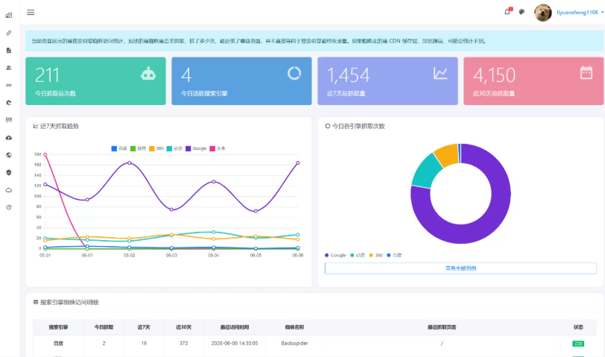Open the users icon in sidebar
The image size is (605, 357).
click(x=8, y=68)
